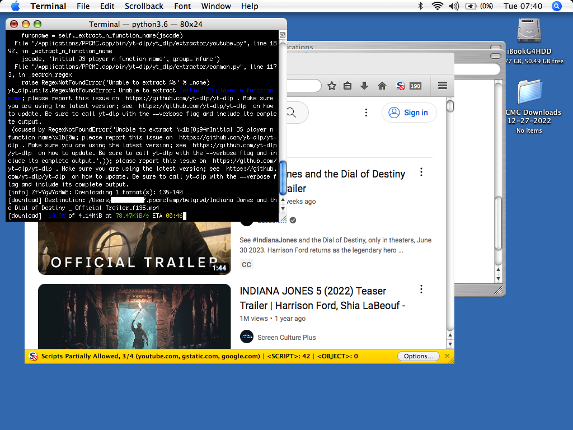Click the back window's scroll up arrow
Screen dimensions: 573x430
498,270
